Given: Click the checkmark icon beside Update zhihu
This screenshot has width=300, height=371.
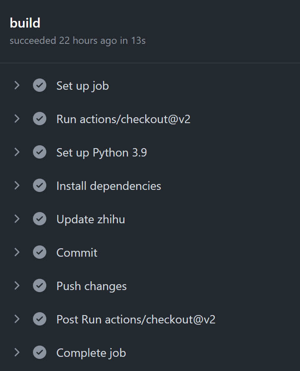Looking at the screenshot, I should (x=40, y=219).
